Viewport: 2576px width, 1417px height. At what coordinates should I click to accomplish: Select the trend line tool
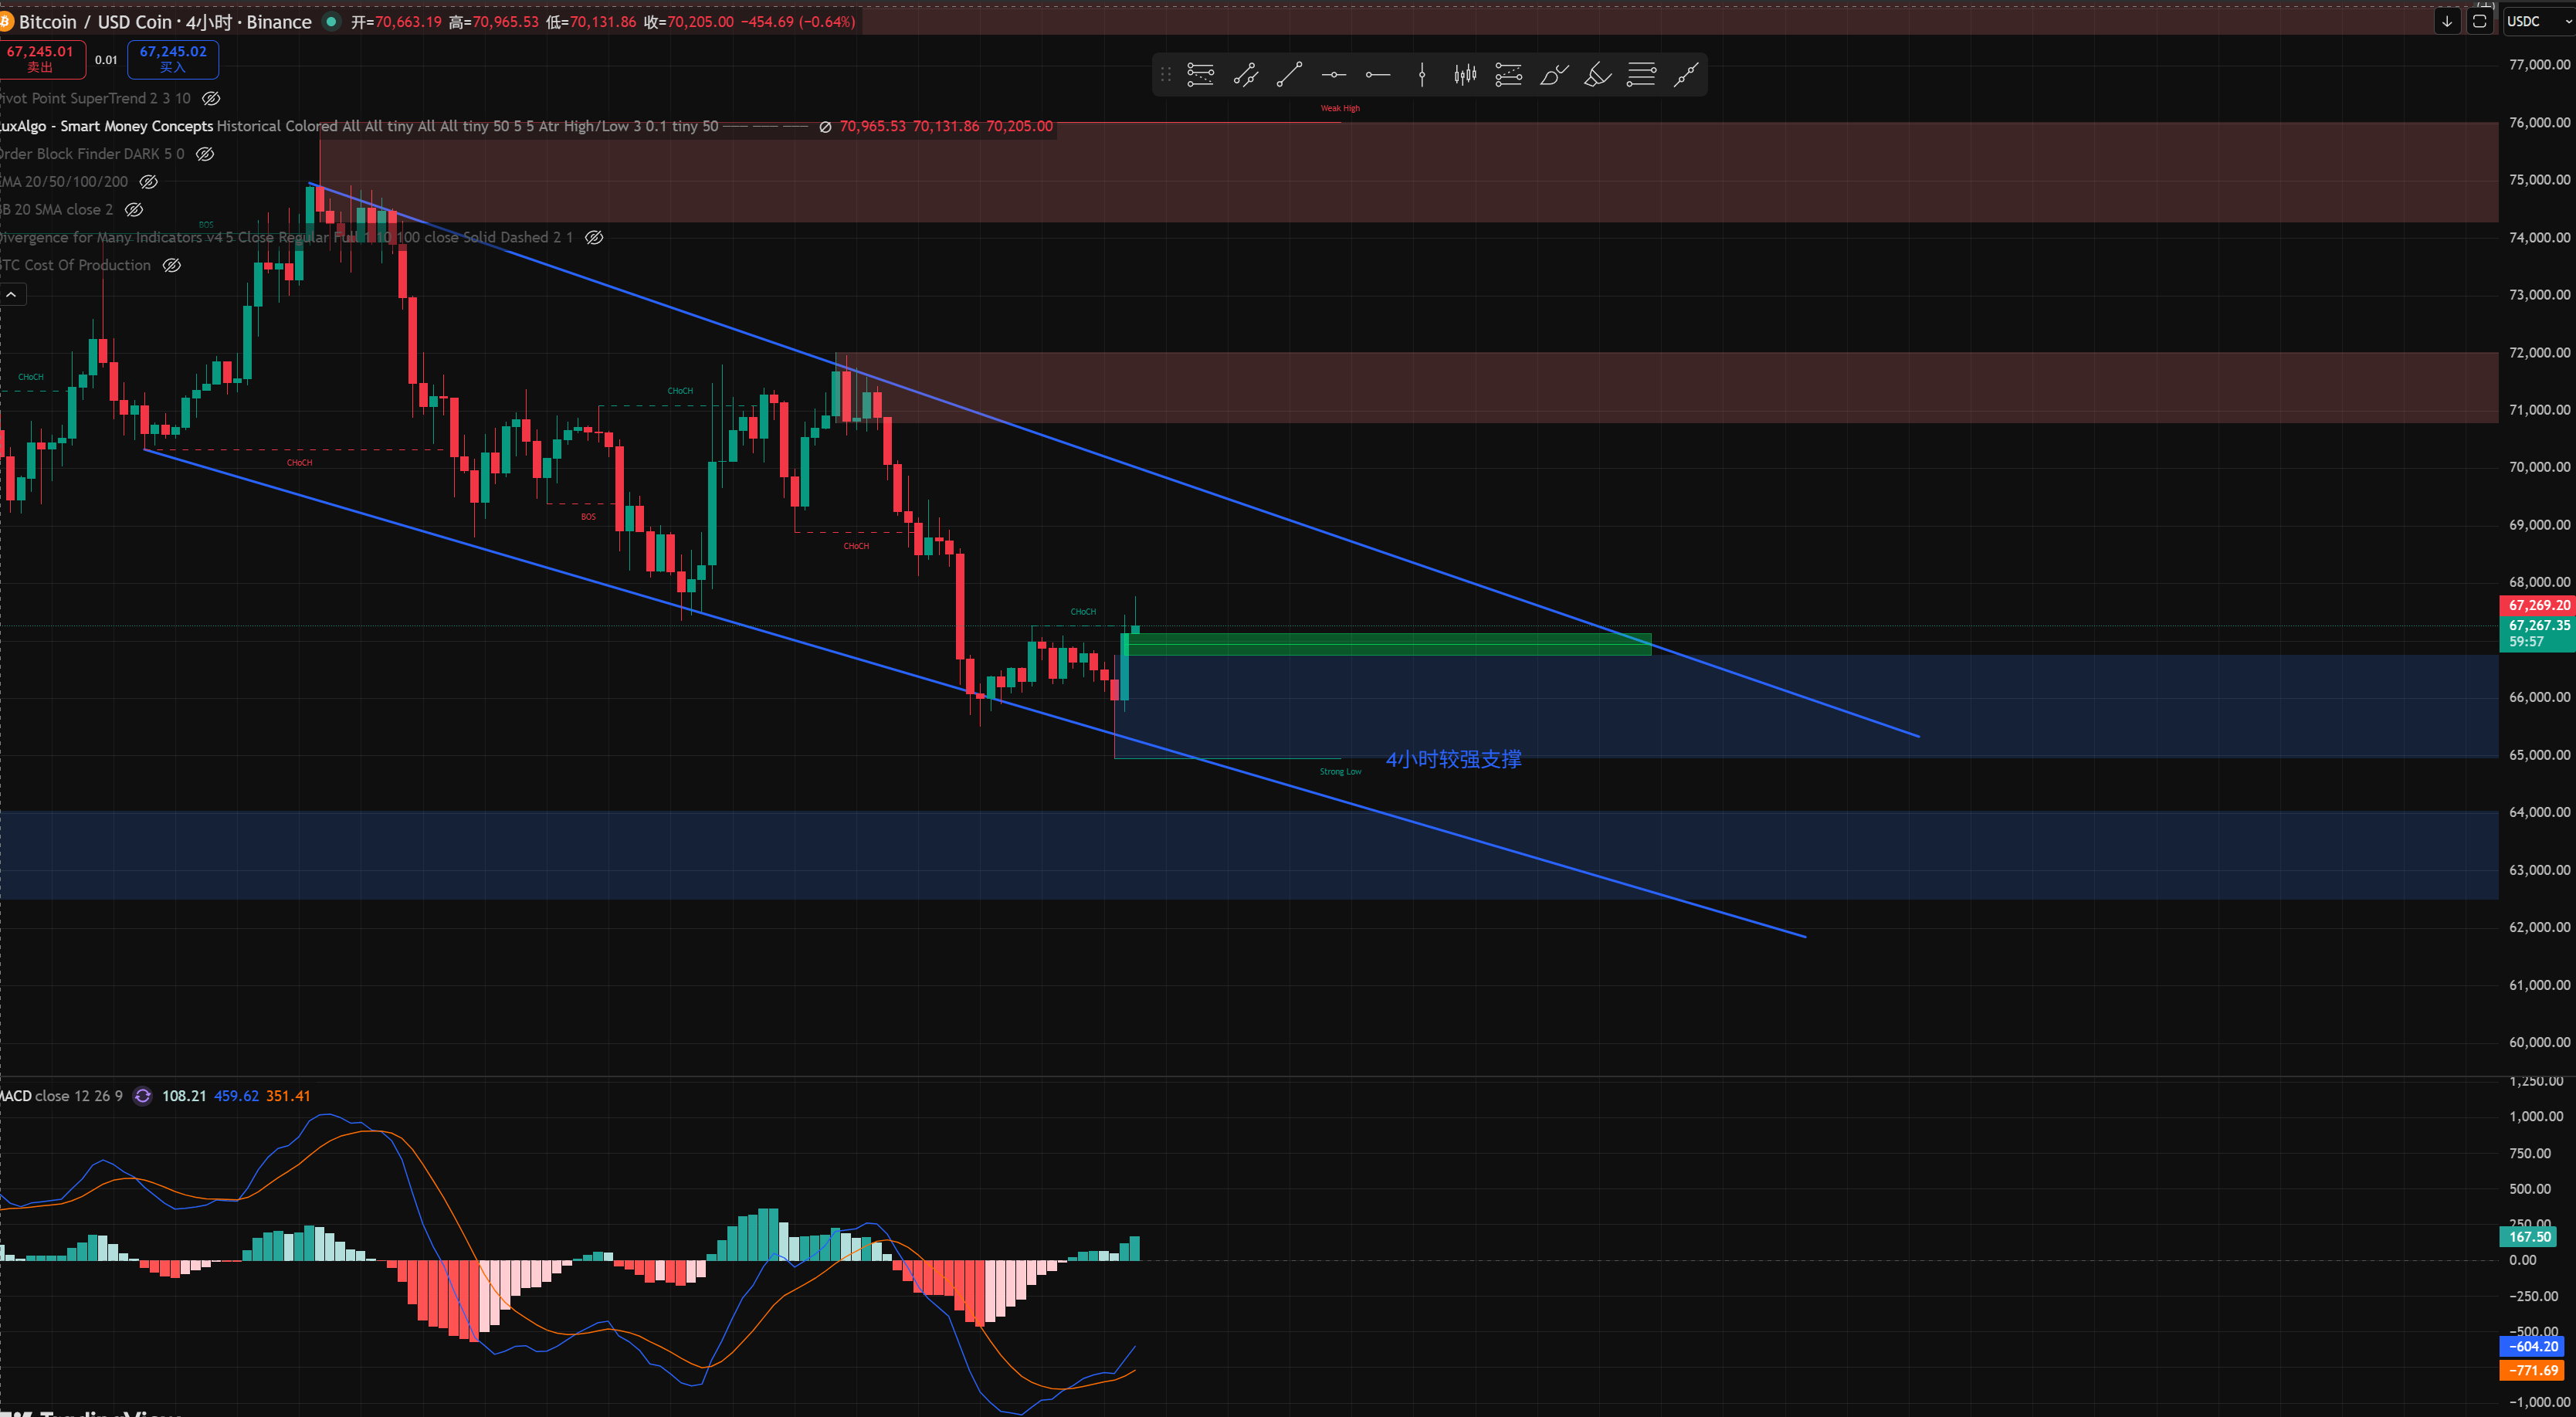pos(1289,75)
